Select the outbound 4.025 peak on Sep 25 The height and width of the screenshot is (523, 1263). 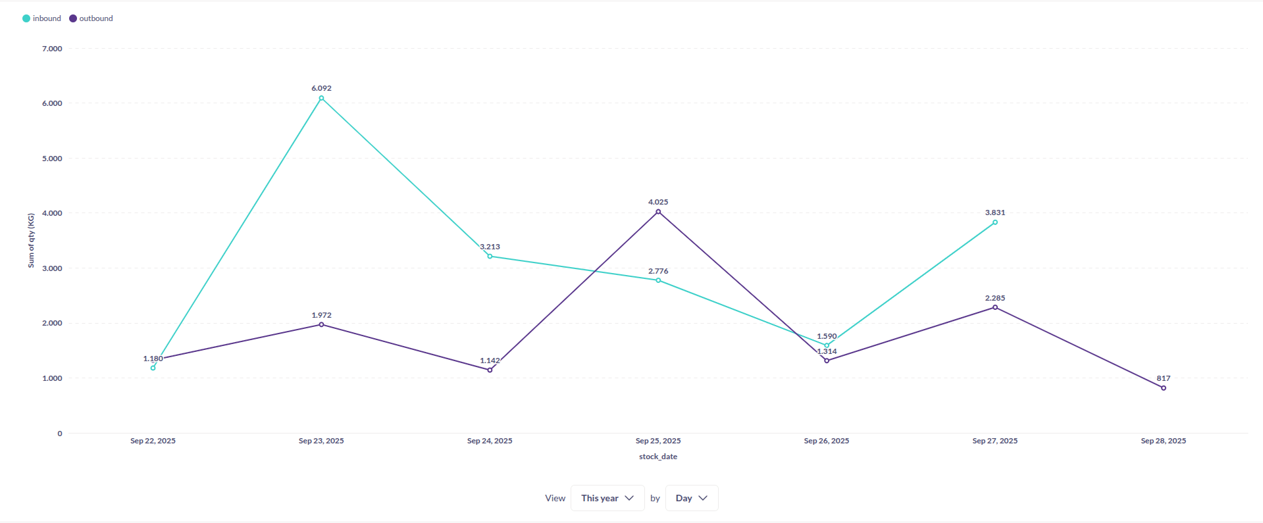[658, 212]
